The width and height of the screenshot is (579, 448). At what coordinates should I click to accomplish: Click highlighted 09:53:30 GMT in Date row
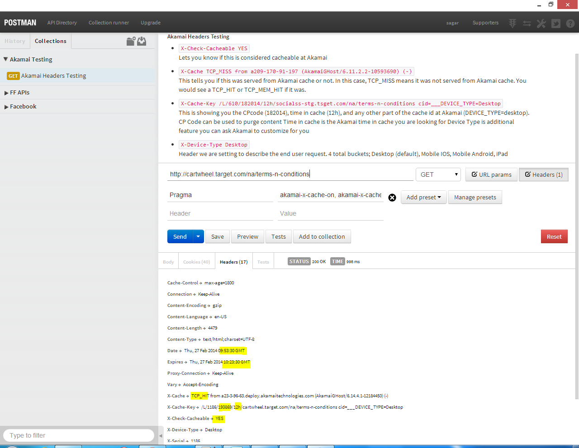(x=232, y=351)
